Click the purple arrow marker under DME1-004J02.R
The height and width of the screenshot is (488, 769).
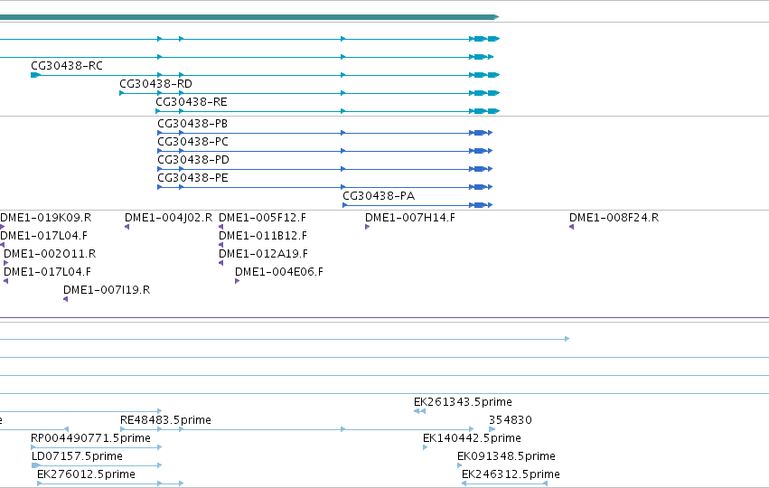(127, 227)
